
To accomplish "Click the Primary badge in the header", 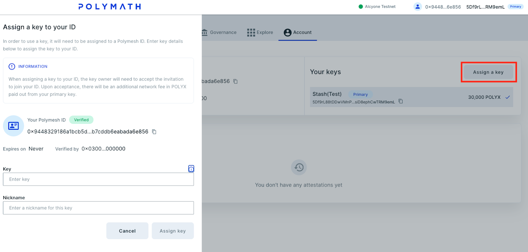I will coord(515,7).
